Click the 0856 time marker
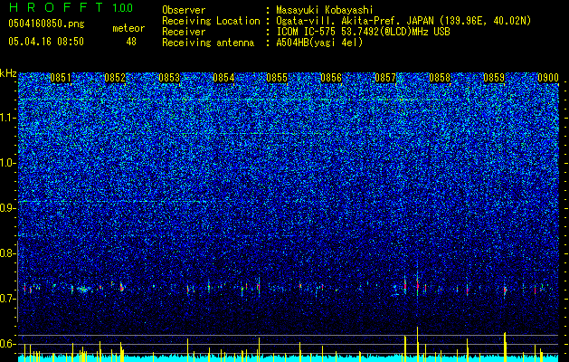Viewport: 569px width, 362px height. (331, 78)
